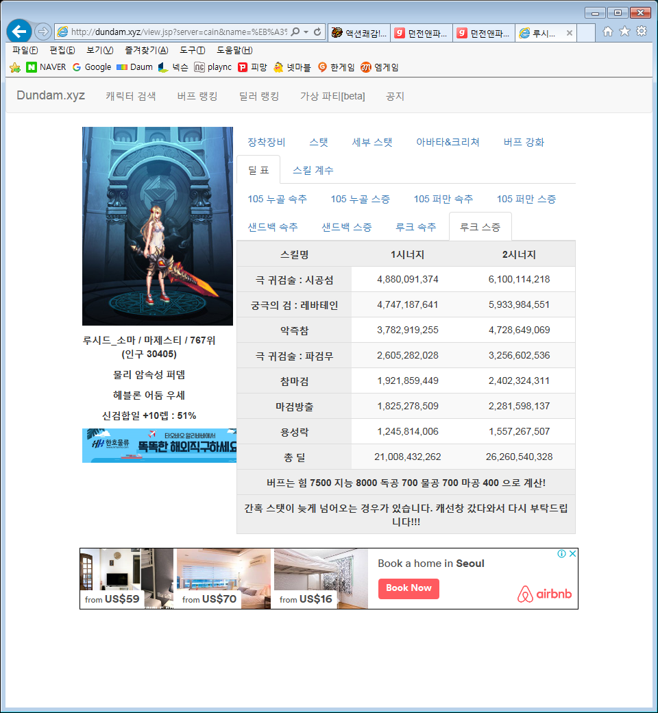
Task: Open favorites star in browser toolbar
Action: (x=625, y=32)
